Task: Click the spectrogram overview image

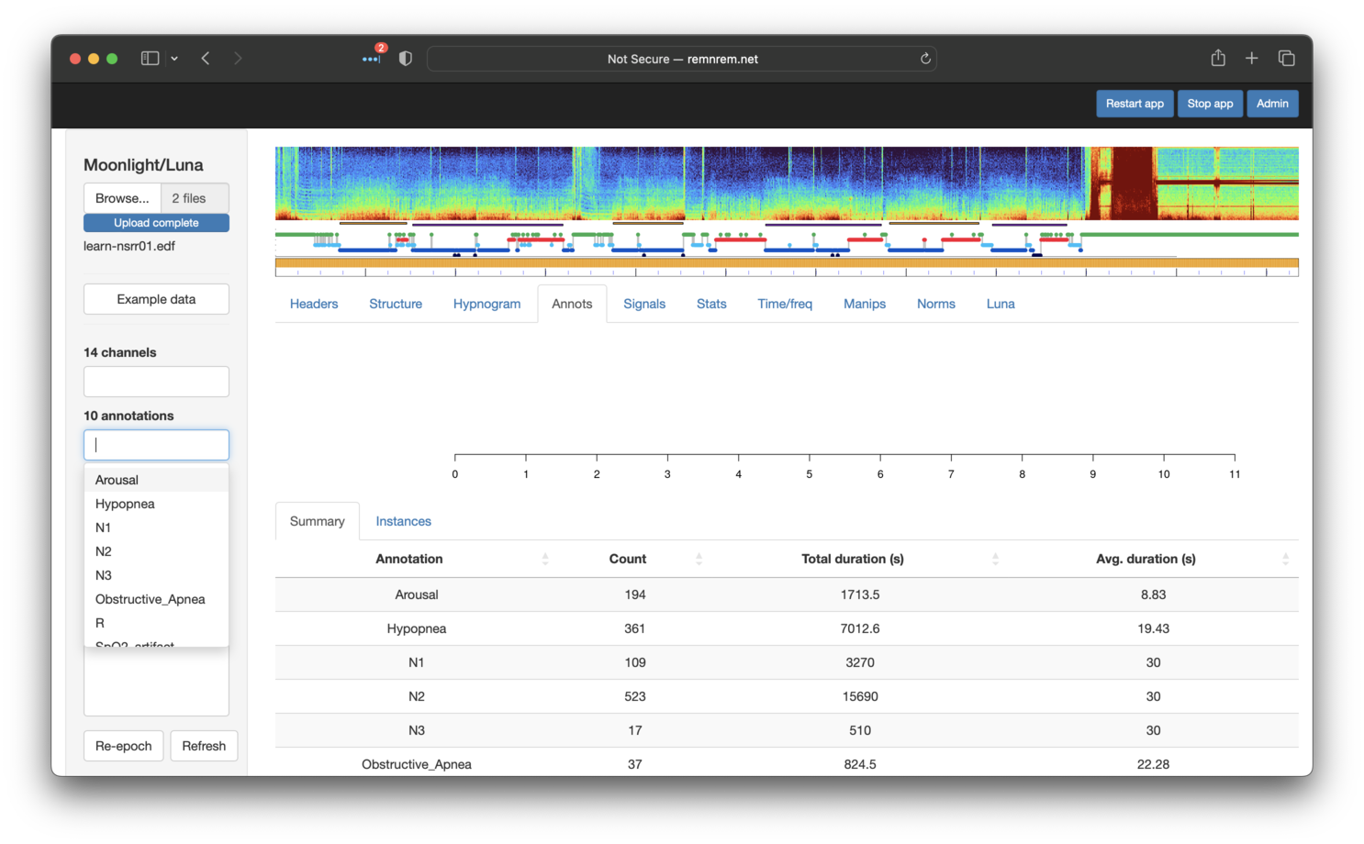Action: pyautogui.click(x=786, y=183)
